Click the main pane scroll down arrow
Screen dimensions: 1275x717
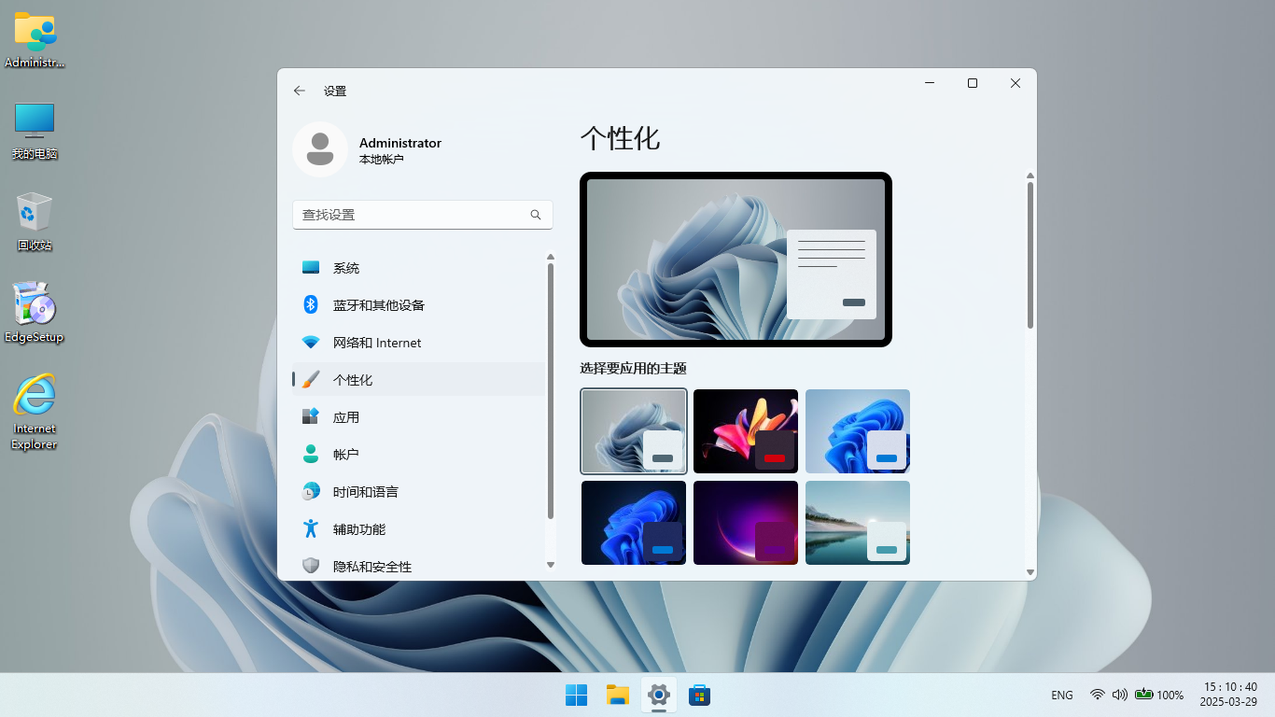(x=1030, y=572)
